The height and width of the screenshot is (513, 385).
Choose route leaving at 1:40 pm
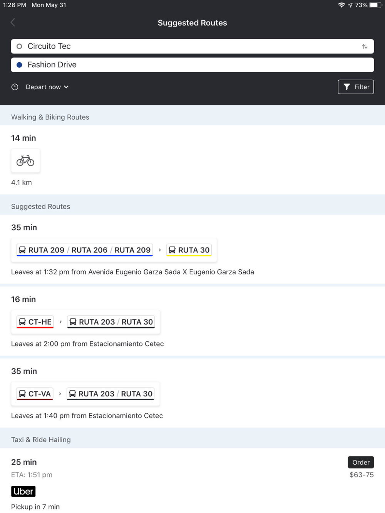[192, 393]
